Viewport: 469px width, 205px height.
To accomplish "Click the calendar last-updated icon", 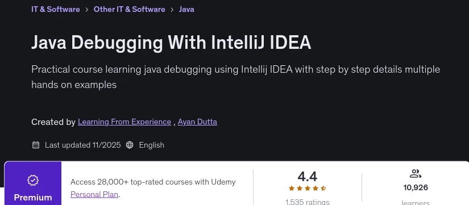I will click(x=36, y=145).
